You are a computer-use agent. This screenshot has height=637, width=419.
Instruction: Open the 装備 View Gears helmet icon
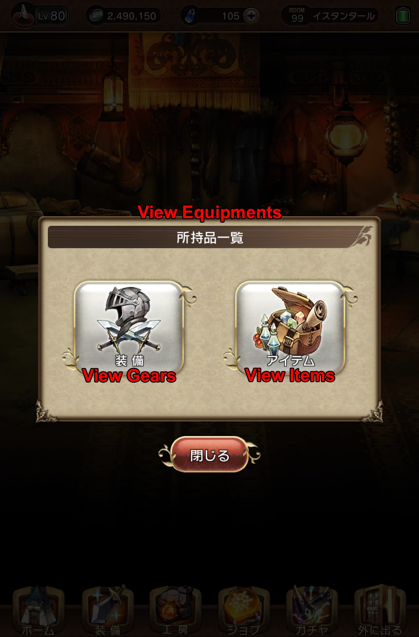[129, 327]
